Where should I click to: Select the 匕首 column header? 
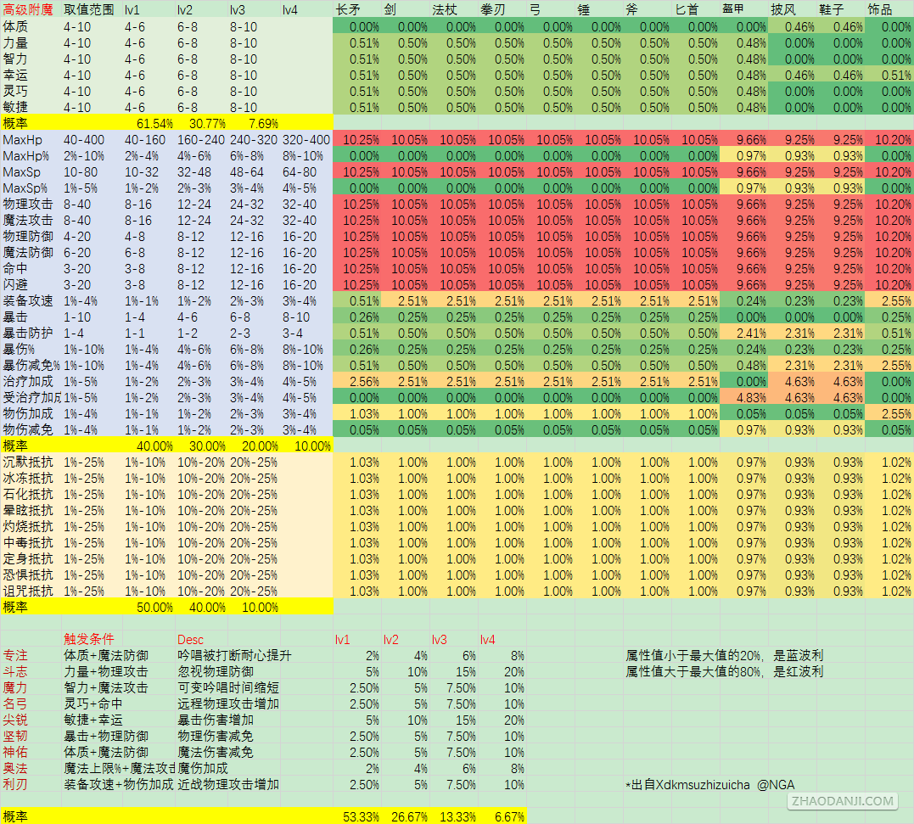click(687, 9)
